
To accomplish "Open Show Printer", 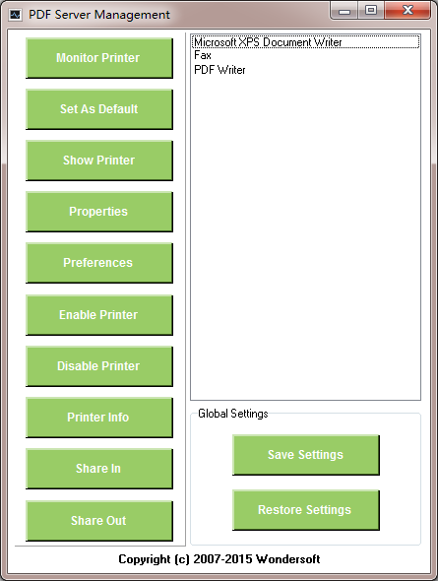I will pyautogui.click(x=99, y=161).
